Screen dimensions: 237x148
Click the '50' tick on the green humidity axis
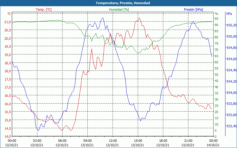pyautogui.click(x=217, y=75)
